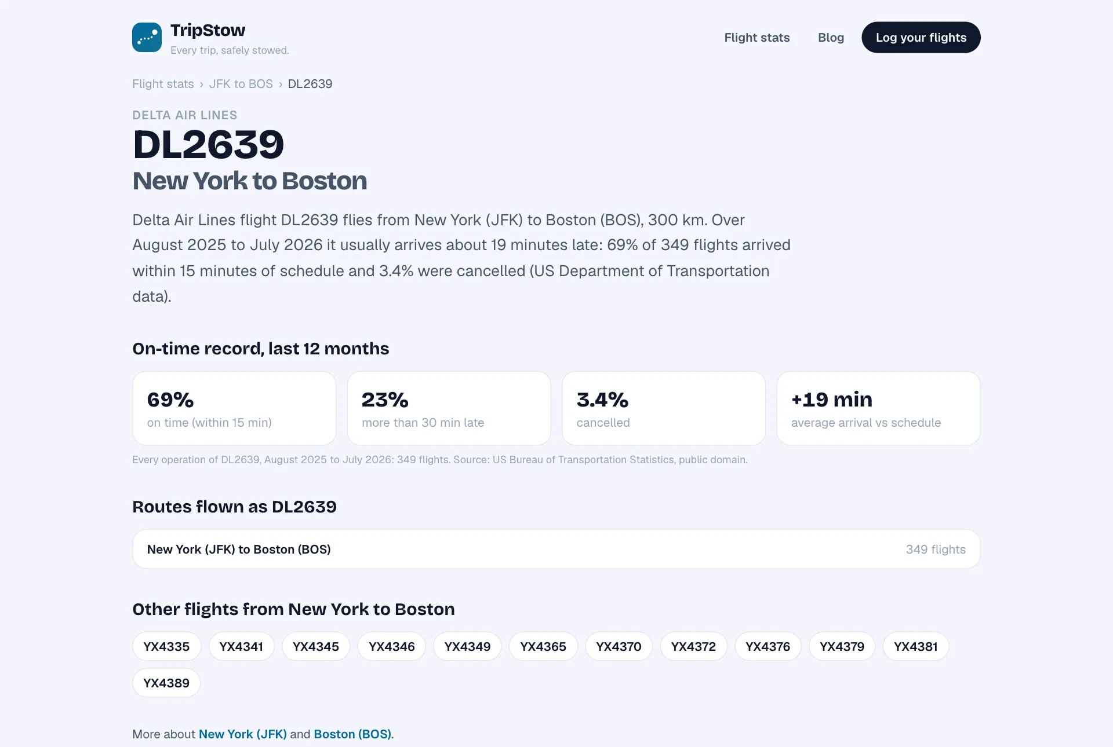Screen dimensions: 1113x747
Task: Click the TripStow logo icon
Action: tap(147, 38)
